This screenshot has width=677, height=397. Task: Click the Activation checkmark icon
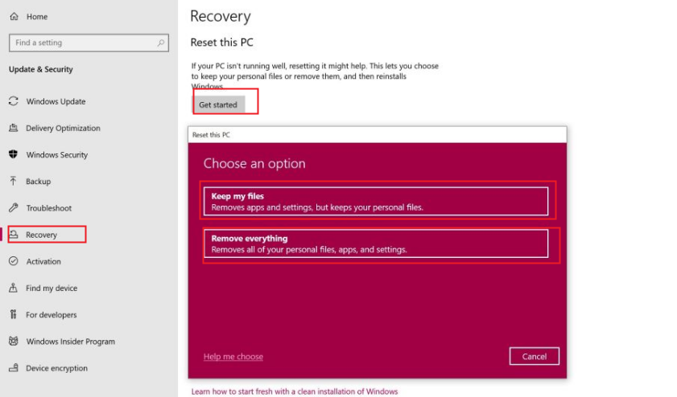tap(13, 261)
